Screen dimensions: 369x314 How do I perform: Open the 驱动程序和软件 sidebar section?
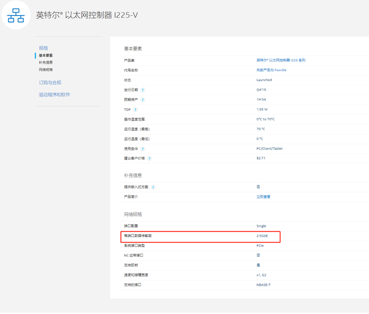(x=54, y=95)
